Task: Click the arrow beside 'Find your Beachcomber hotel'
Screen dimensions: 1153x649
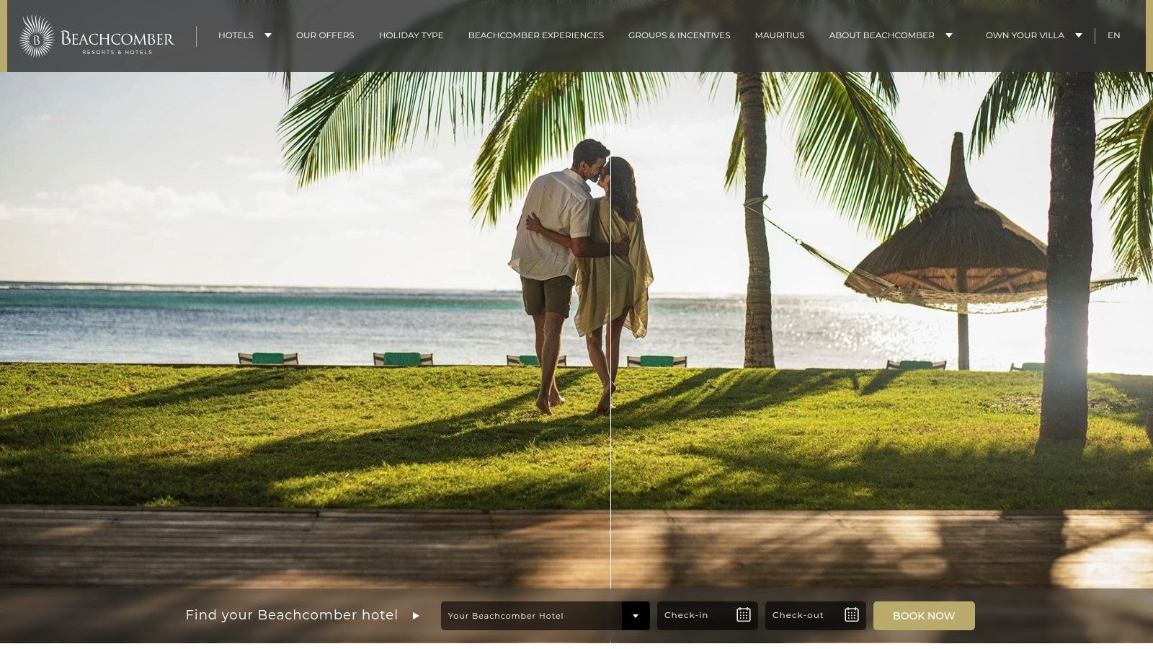Action: pos(417,616)
